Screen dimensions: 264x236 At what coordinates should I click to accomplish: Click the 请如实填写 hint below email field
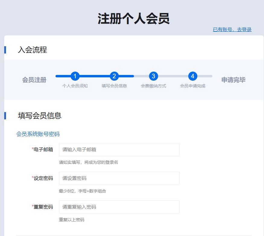point(88,162)
